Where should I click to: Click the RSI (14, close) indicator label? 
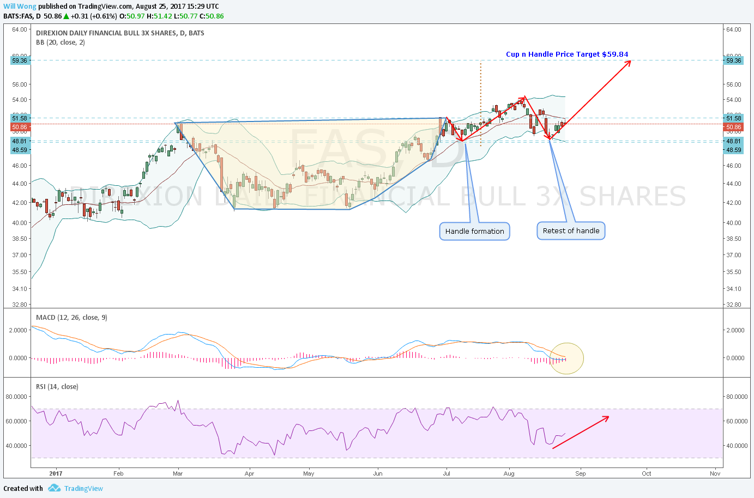coord(57,386)
